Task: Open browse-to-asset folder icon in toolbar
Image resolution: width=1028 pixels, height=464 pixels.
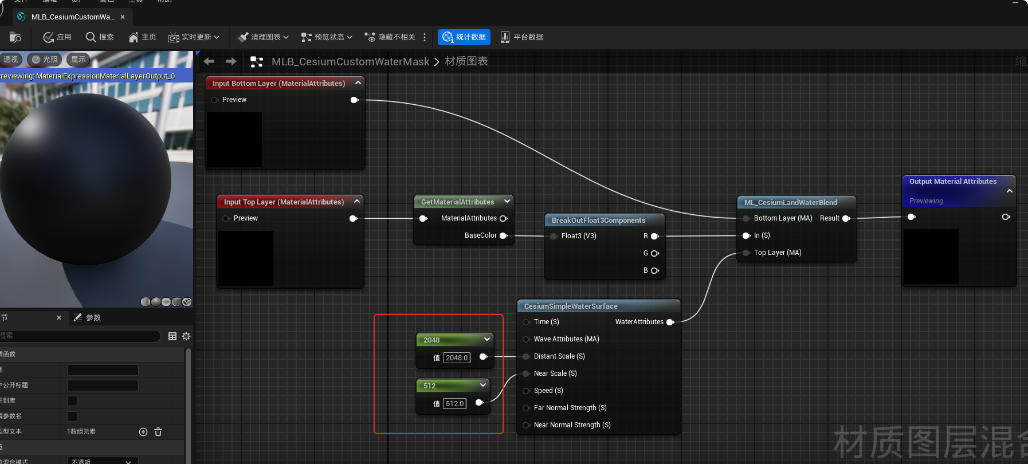Action: click(15, 37)
